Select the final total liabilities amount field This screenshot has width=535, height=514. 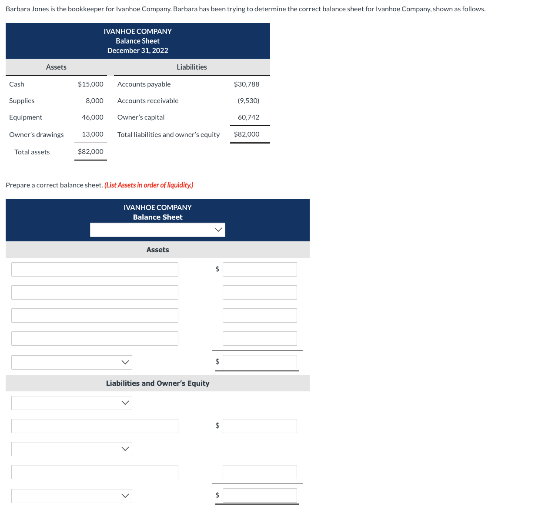(x=259, y=496)
